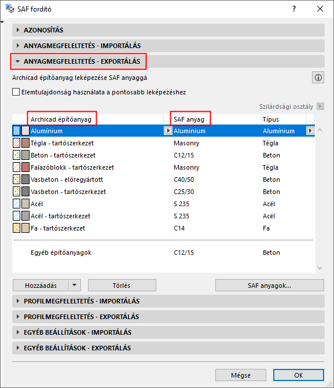
Task: Click hatch pattern icon of Acél - tartószerkezet
Action: 17,216
